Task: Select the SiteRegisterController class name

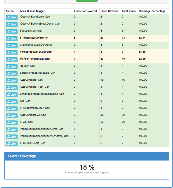Action: [34, 38]
